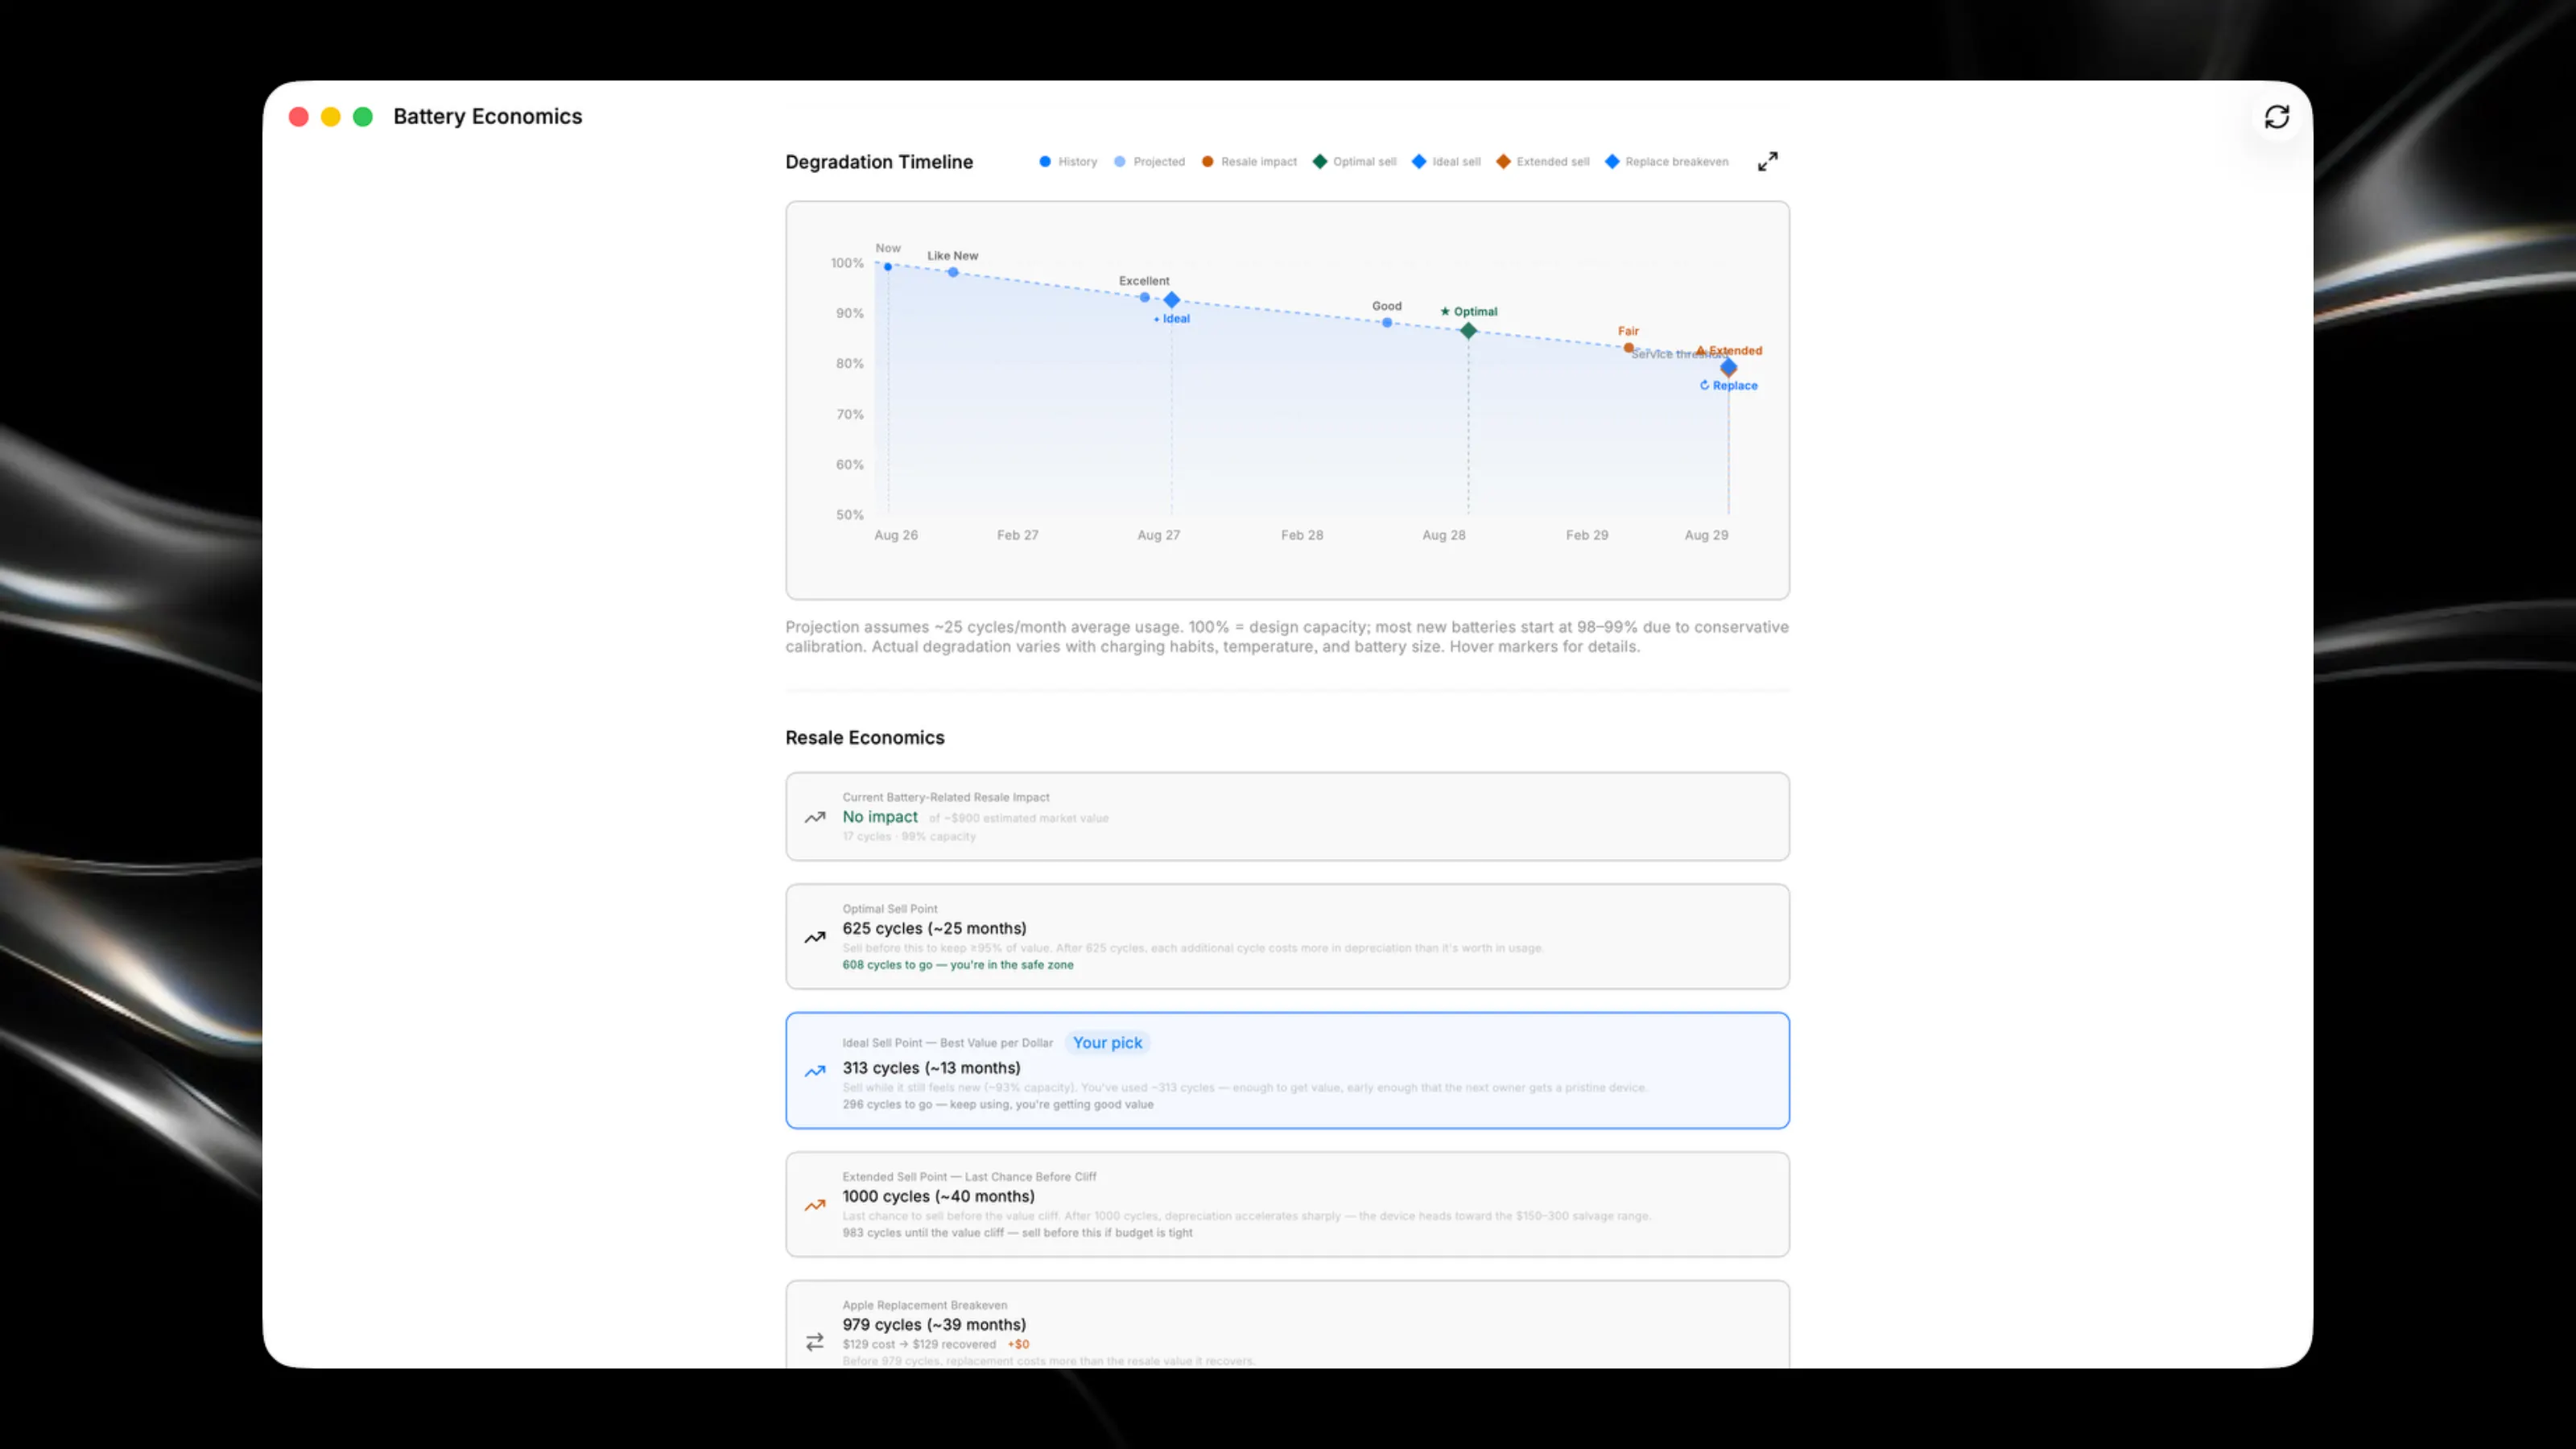Image resolution: width=2576 pixels, height=1449 pixels.
Task: Select the orange Fair data point on the chart
Action: click(1629, 348)
